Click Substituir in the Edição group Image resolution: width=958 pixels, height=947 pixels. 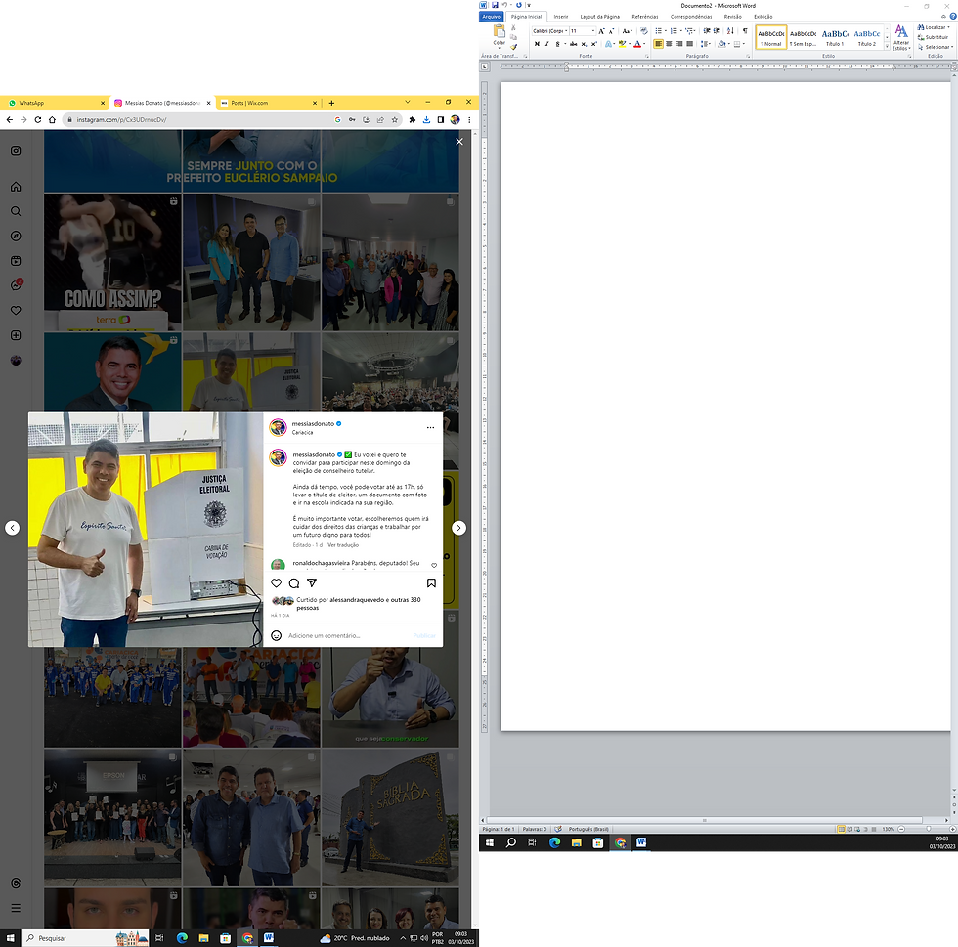(933, 37)
